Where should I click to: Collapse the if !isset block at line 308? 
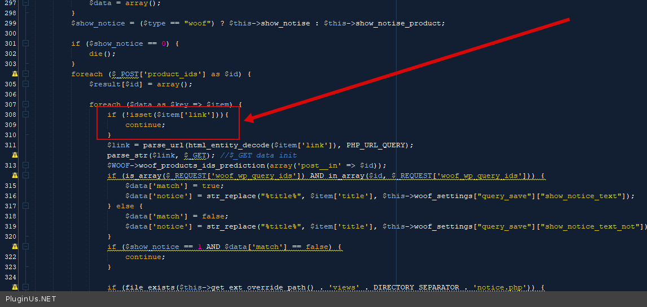25,115
